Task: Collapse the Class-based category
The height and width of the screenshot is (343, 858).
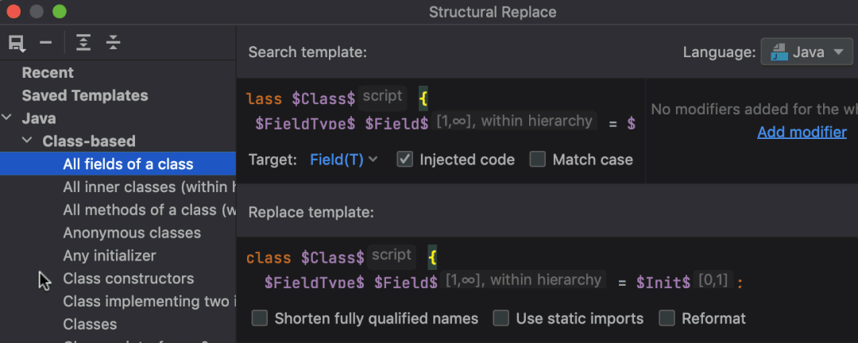Action: (27, 141)
